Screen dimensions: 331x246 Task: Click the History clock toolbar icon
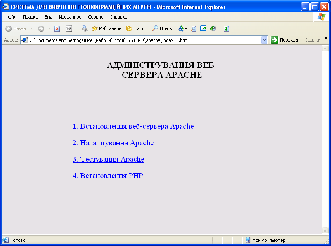[x=213, y=28]
